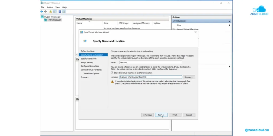This screenshot has height=136, width=273.
Task: Go to Connect Virtual Hard Disk step
Action: [91, 70]
